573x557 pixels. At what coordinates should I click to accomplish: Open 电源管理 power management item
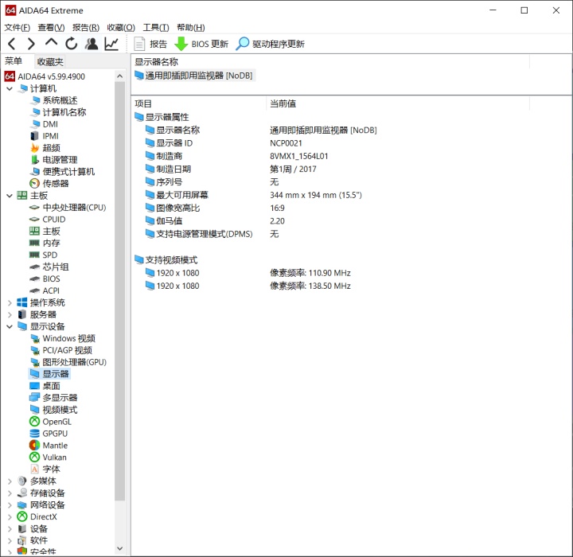tap(54, 160)
